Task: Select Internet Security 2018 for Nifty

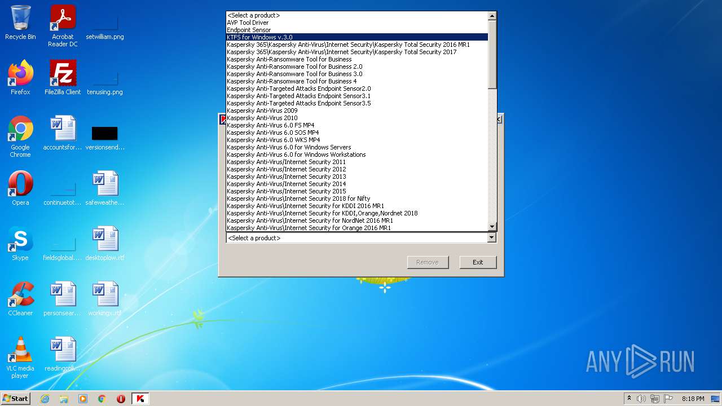Action: coord(356,198)
